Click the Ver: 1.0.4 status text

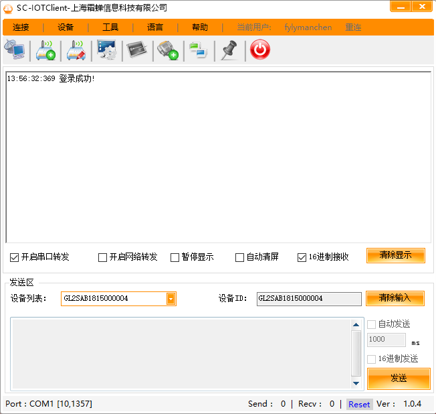tap(399, 404)
